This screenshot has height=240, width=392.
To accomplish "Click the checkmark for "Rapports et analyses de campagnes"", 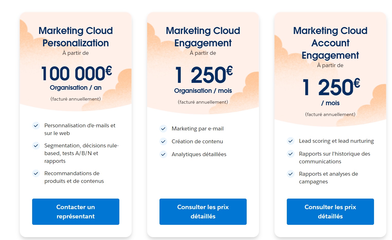I will (x=291, y=174).
